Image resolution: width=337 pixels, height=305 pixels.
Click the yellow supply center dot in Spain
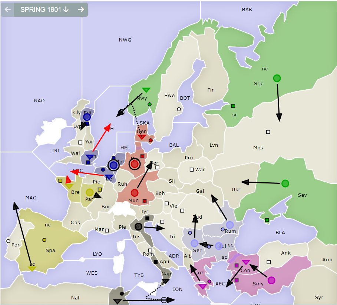point(44,240)
